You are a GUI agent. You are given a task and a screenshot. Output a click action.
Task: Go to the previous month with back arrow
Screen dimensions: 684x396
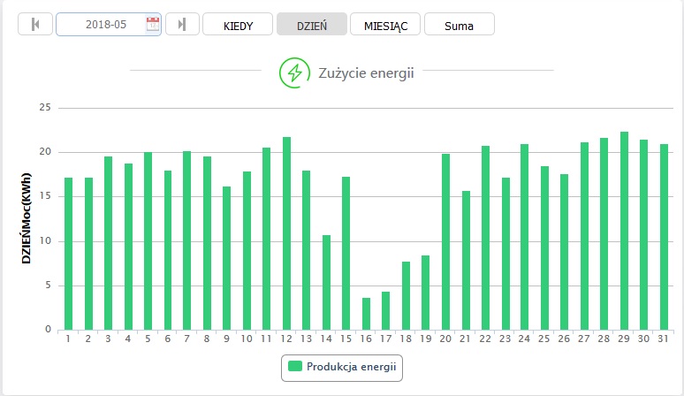pos(35,25)
